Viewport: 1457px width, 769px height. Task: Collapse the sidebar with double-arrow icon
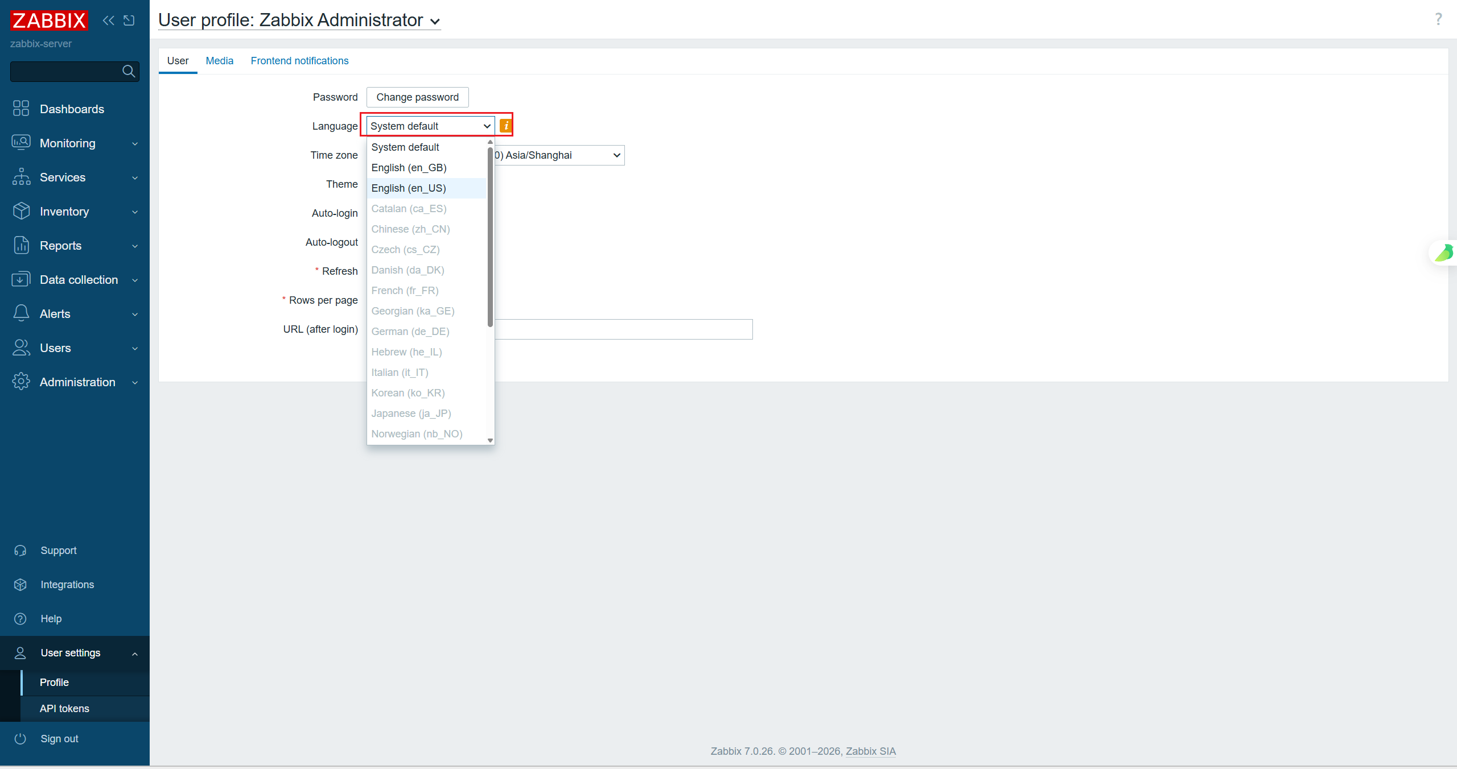[108, 20]
